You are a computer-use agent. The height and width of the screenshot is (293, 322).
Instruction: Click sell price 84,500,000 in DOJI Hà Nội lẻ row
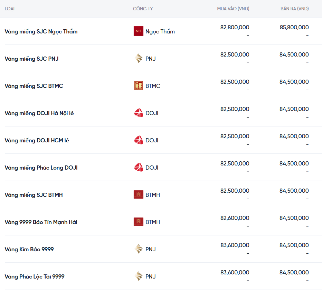pos(294,109)
